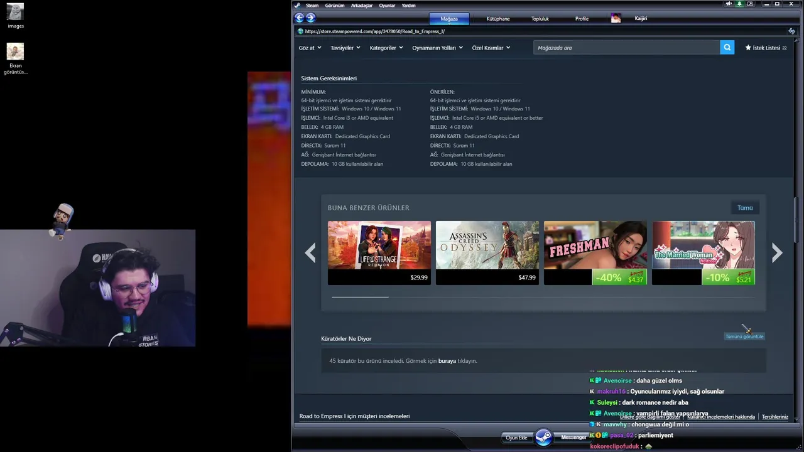
Task: Open the Freshman game thumbnail
Action: point(595,245)
